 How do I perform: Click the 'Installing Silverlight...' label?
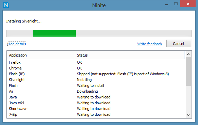click(x=24, y=21)
